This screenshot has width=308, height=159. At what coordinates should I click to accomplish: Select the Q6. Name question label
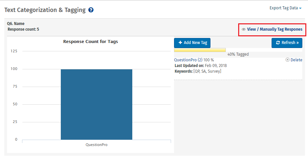pos(16,24)
